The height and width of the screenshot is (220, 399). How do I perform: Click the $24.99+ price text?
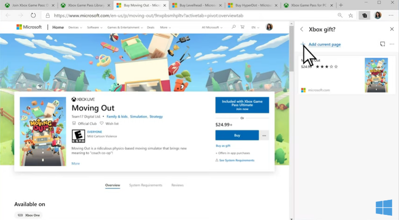pos(224,125)
